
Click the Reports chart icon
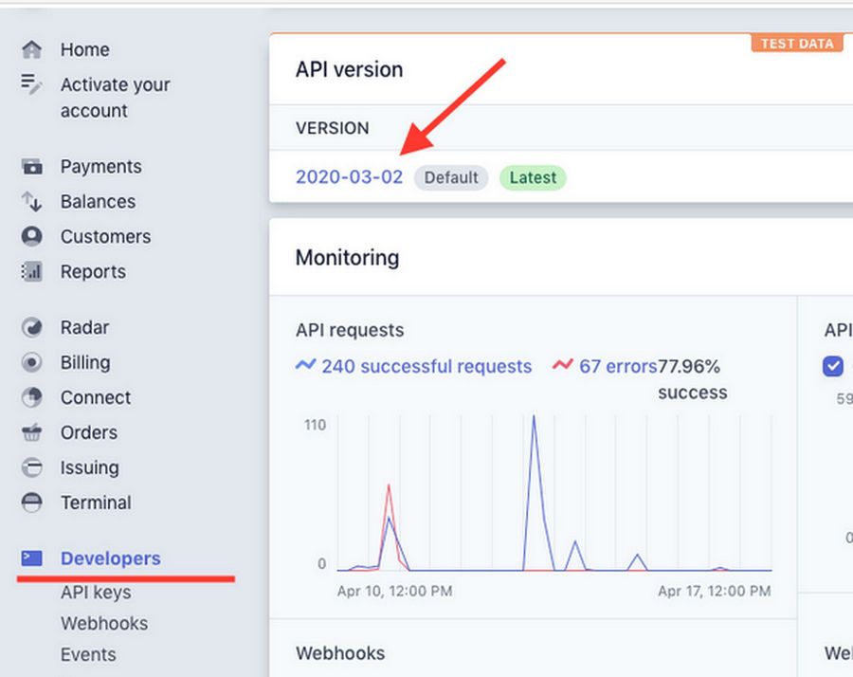pos(32,272)
